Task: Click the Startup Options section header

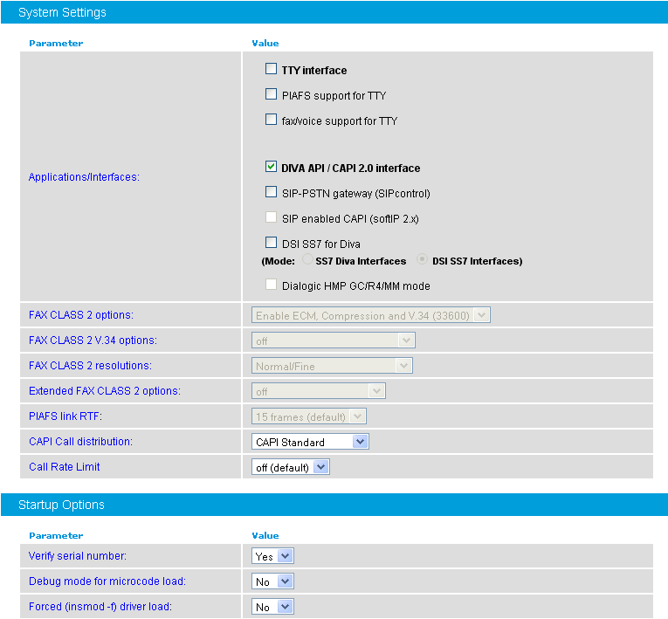Action: [x=61, y=505]
